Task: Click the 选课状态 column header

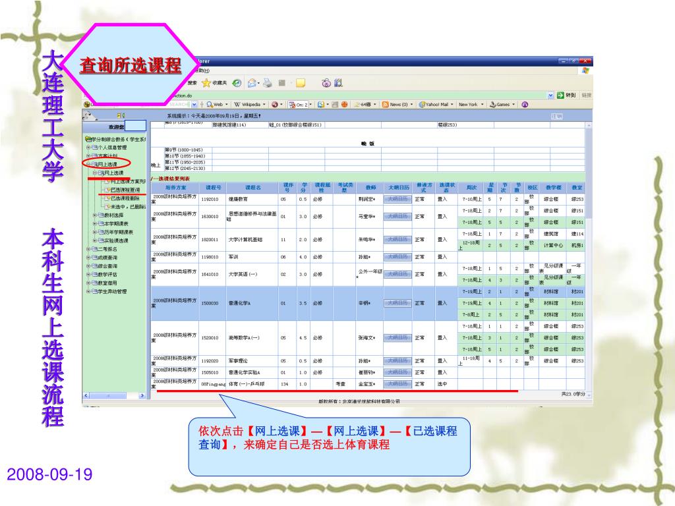Action: (x=447, y=188)
